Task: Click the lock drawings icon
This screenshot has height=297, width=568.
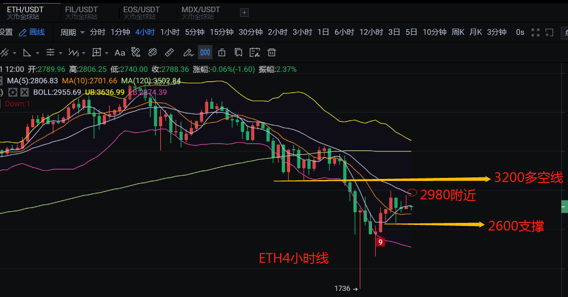Action: click(x=222, y=53)
